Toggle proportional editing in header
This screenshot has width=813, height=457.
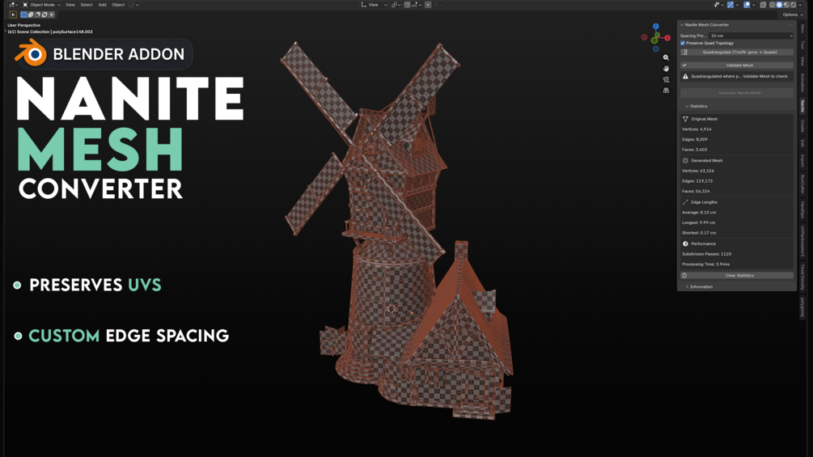(428, 5)
